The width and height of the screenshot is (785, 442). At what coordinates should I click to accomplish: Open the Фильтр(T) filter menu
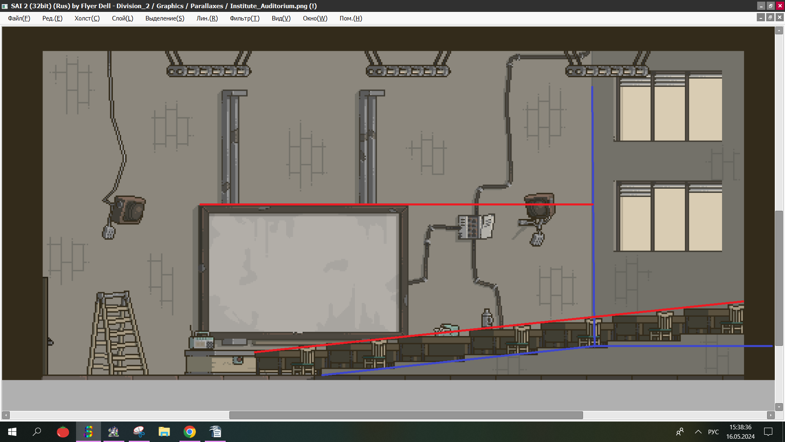[x=244, y=18]
